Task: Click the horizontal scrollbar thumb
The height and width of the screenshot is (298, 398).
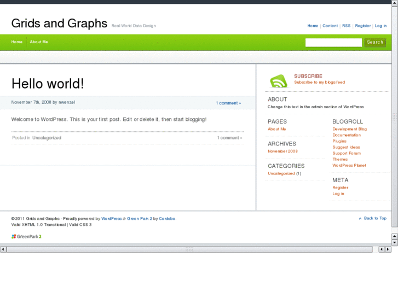Action: 189,249
